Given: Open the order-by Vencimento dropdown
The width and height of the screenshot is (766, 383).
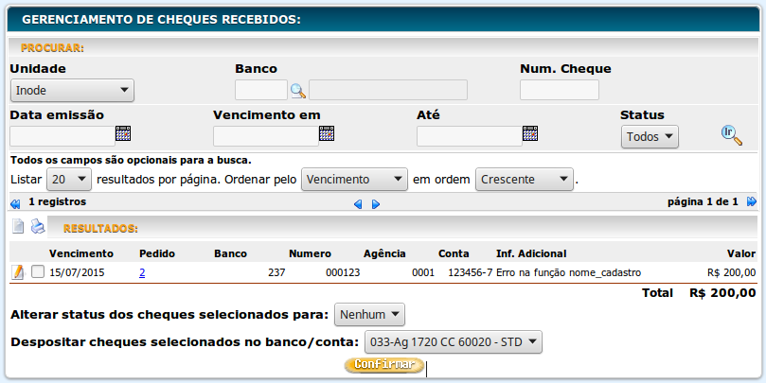Looking at the screenshot, I should (353, 179).
